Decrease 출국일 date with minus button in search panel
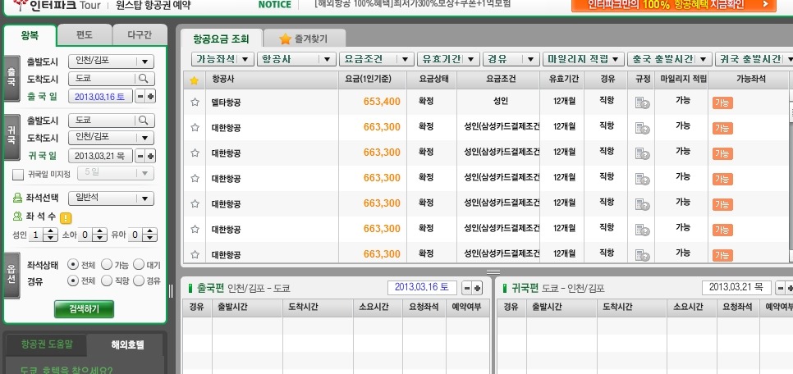The width and height of the screenshot is (793, 374). point(140,96)
